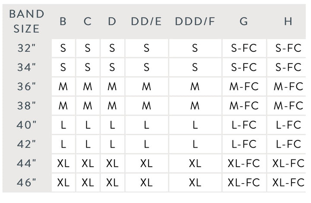Click the DD/E cup column header
This screenshot has width=311, height=203.
[146, 22]
